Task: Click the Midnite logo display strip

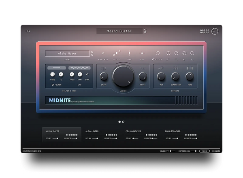Action: (x=110, y=100)
